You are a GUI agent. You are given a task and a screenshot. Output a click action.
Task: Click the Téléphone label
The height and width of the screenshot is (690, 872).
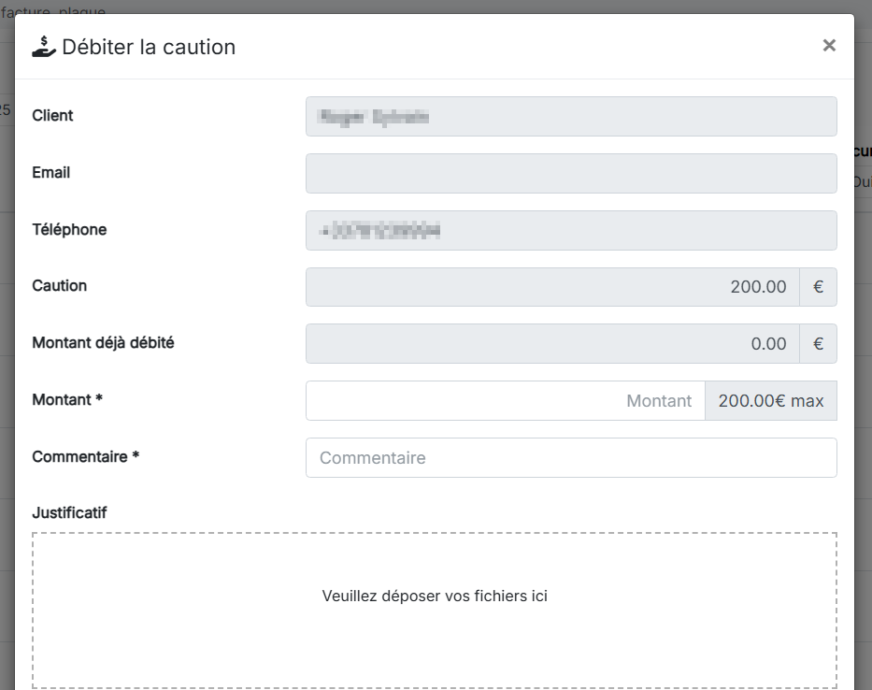click(69, 230)
